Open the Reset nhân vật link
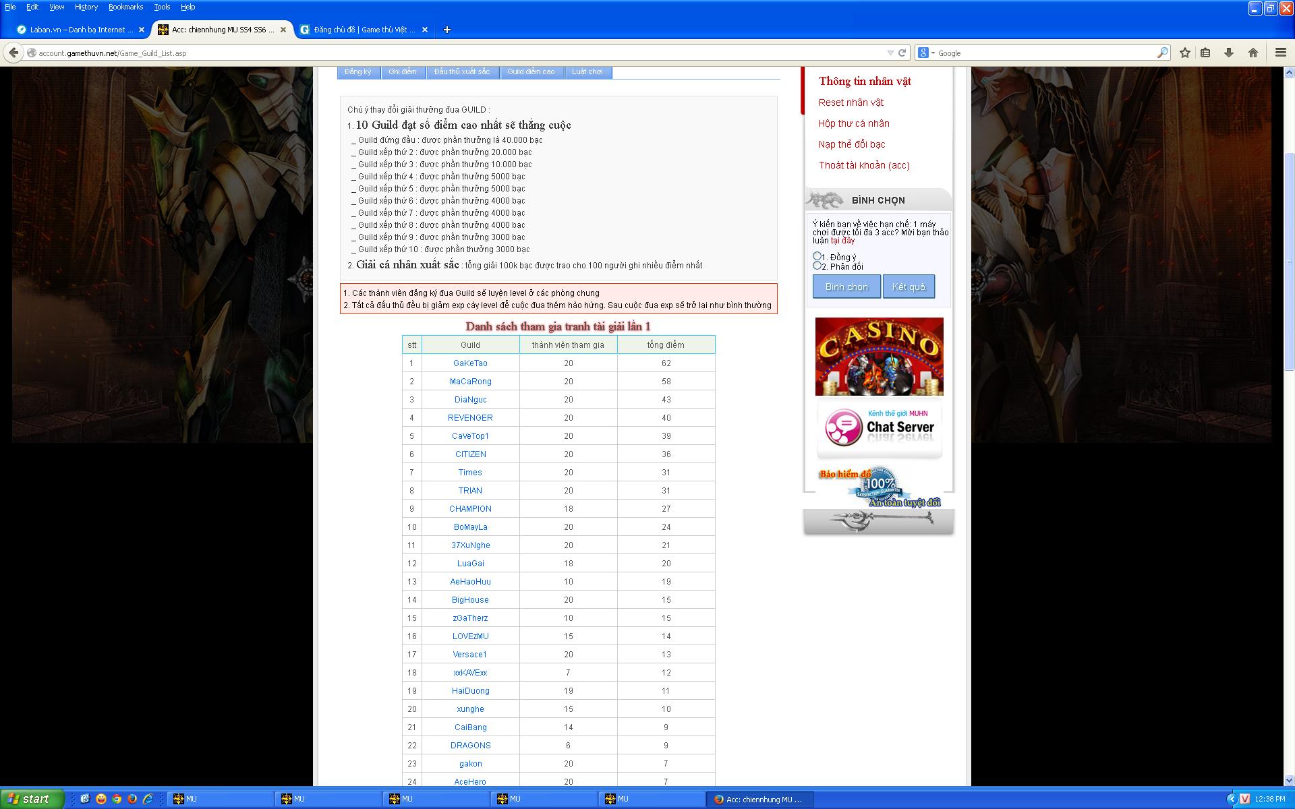 point(851,102)
